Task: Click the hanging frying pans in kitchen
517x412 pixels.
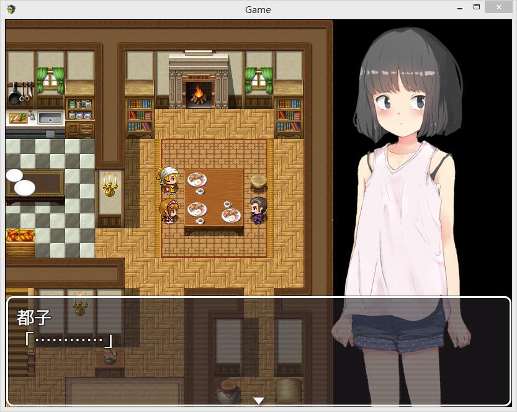Action: point(19,94)
